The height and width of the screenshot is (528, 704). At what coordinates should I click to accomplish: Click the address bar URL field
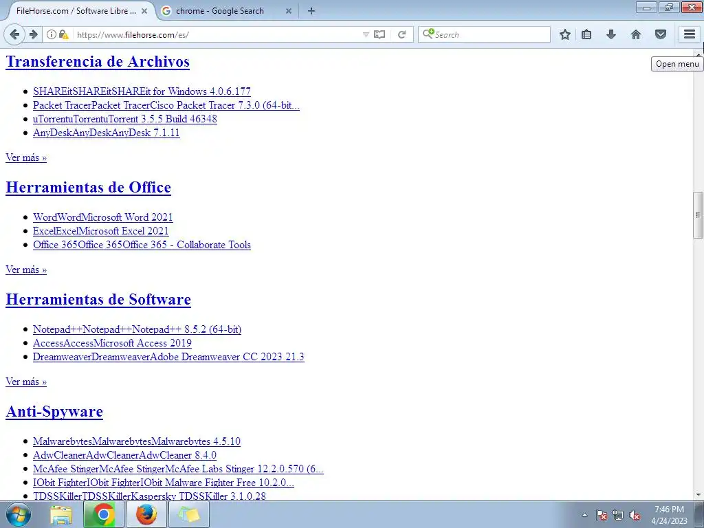218,34
